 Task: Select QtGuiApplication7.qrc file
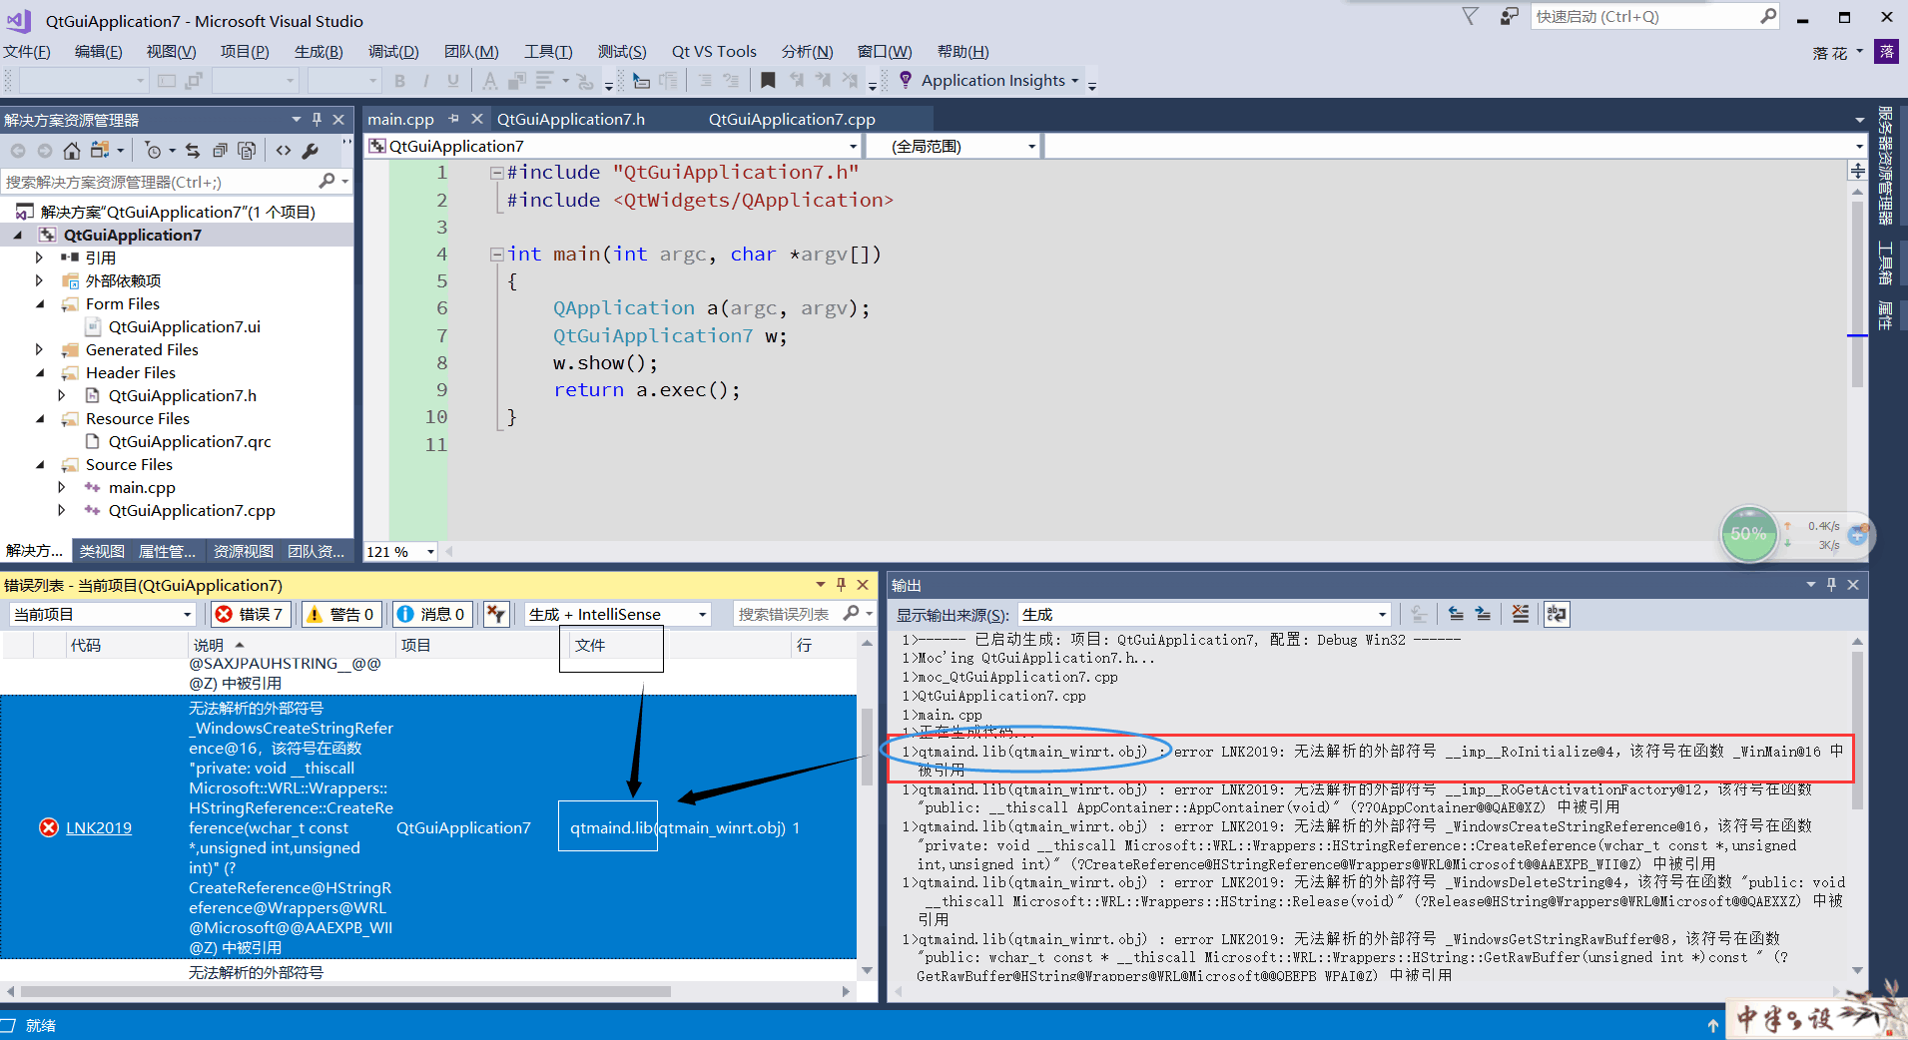click(x=189, y=441)
